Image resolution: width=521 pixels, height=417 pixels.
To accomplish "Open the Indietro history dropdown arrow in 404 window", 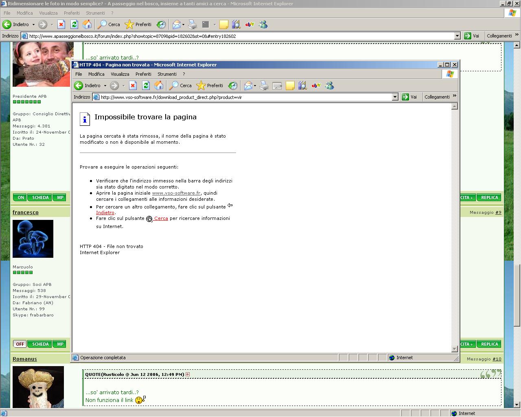I will coord(105,86).
